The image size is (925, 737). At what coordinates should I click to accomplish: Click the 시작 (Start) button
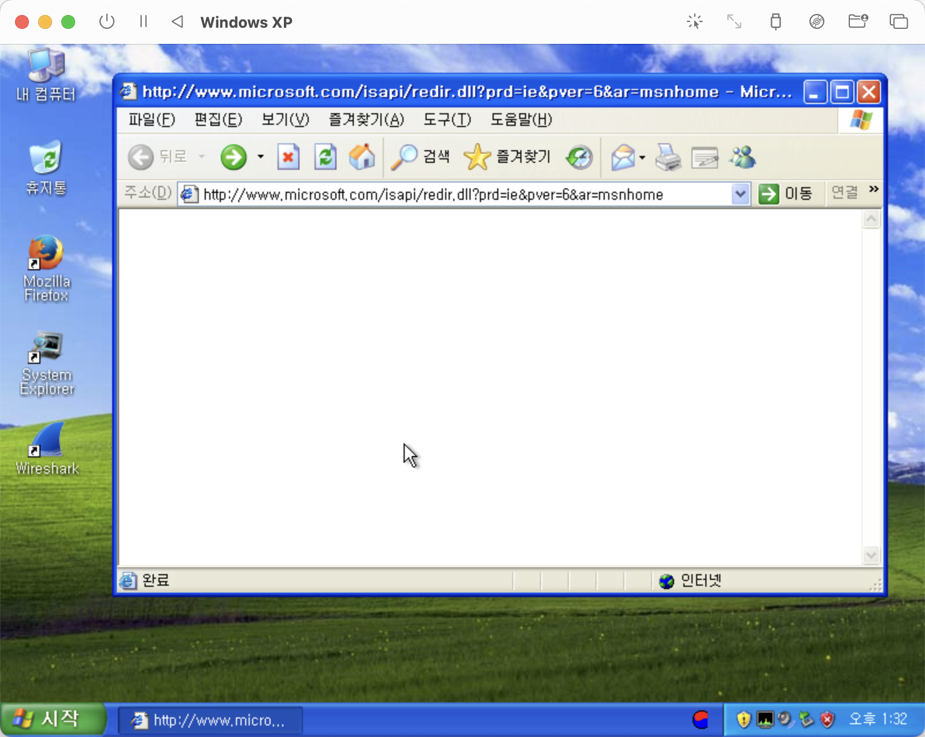53,719
